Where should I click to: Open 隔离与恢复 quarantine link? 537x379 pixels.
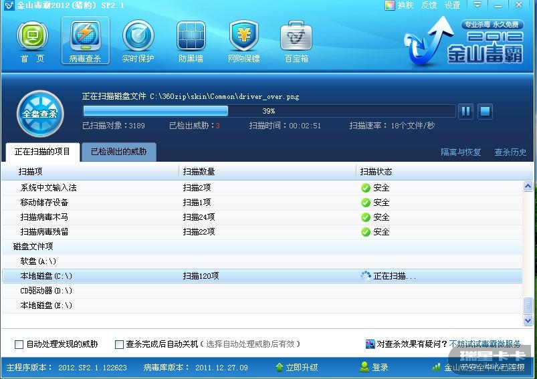coord(461,152)
